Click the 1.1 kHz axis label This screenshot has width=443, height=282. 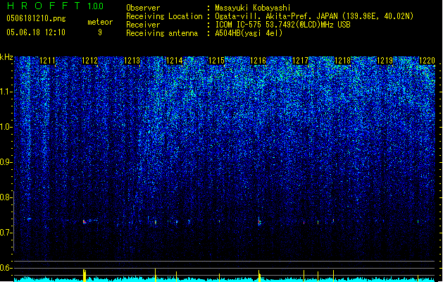(6, 92)
